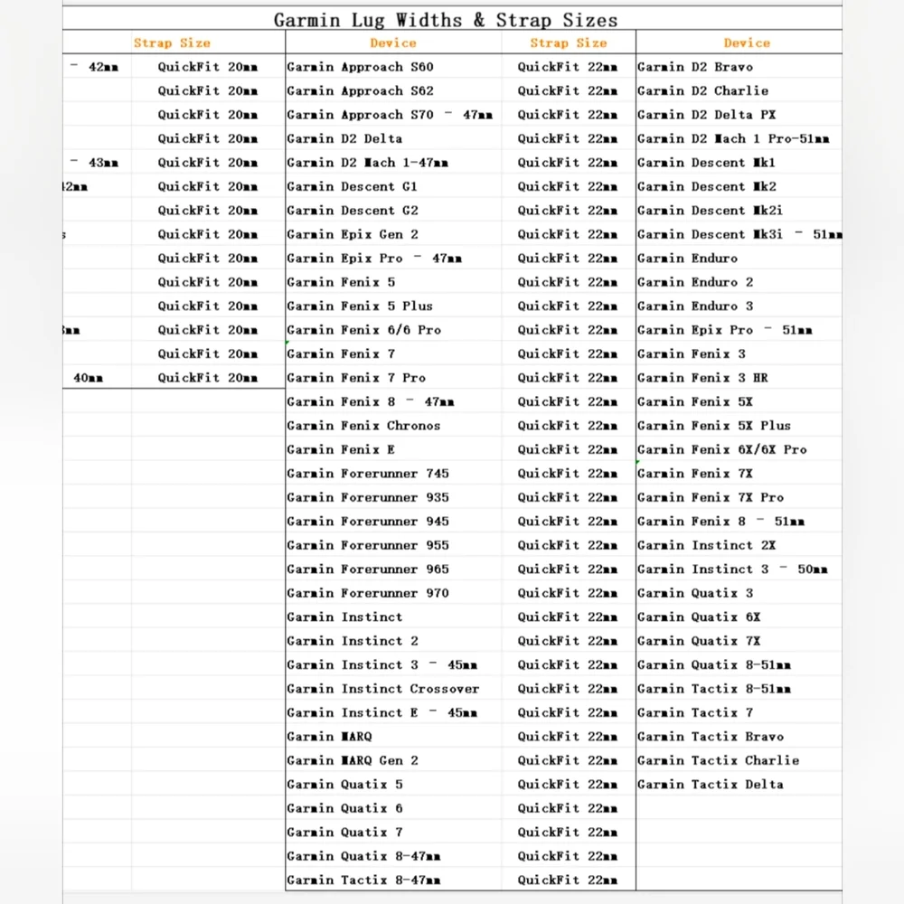This screenshot has width=904, height=904.
Task: Click the title "Garmin Lug Widths & Strap Sizes"
Action: 446,20
